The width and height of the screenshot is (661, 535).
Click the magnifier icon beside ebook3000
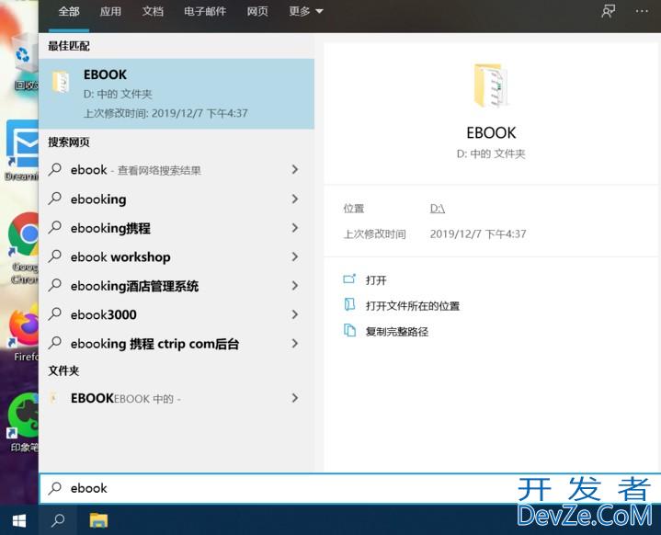point(55,313)
